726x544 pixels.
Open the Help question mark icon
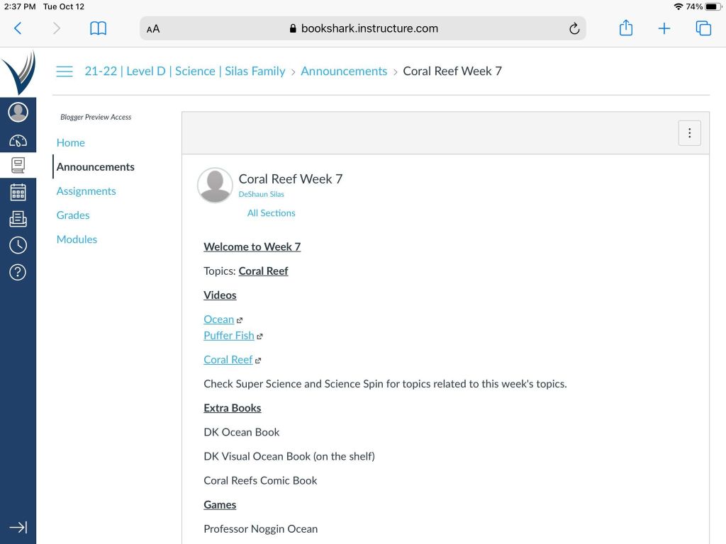pos(18,272)
